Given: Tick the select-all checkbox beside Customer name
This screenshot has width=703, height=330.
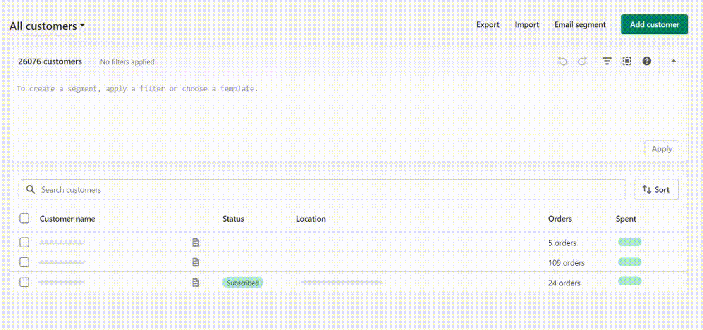Looking at the screenshot, I should pyautogui.click(x=24, y=218).
